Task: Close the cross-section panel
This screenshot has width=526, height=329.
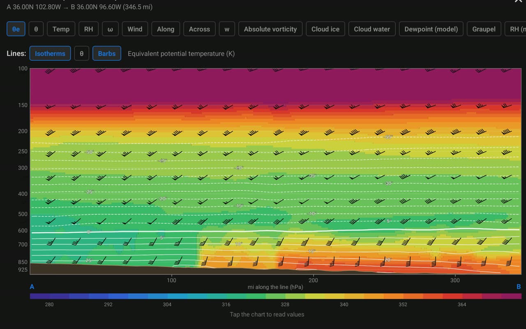Action: (519, 1)
